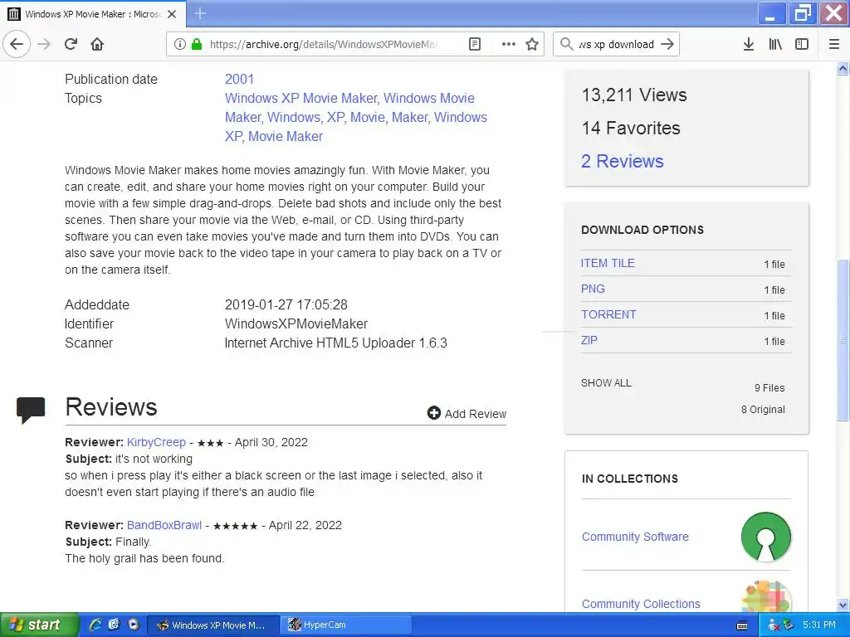Open the Windows Start menu
This screenshot has width=850, height=637.
(38, 625)
